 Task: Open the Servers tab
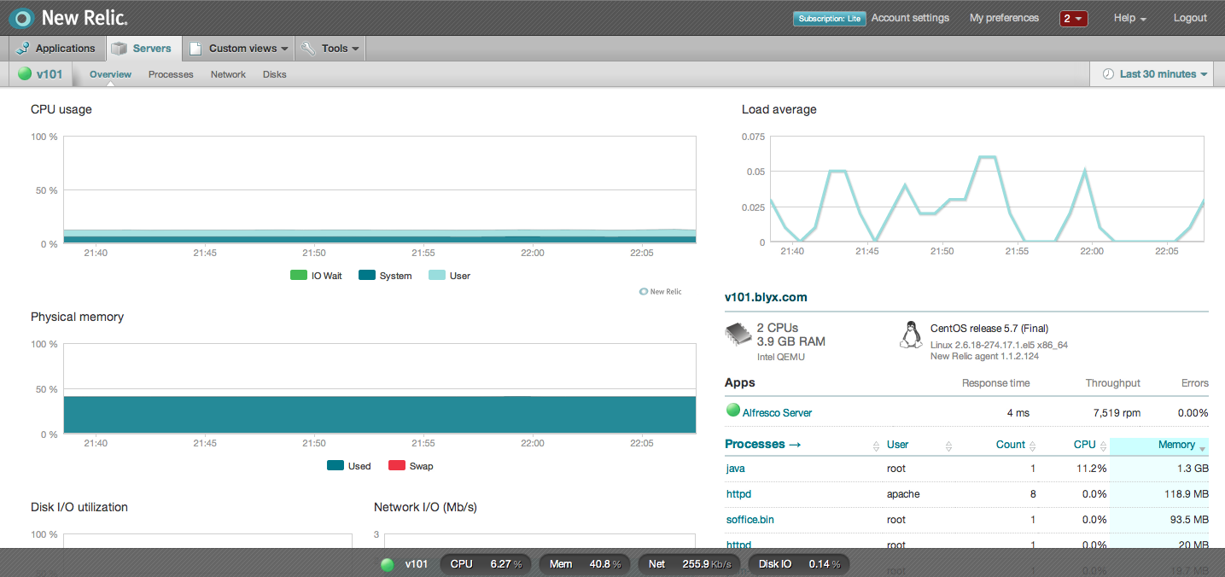[x=143, y=49]
